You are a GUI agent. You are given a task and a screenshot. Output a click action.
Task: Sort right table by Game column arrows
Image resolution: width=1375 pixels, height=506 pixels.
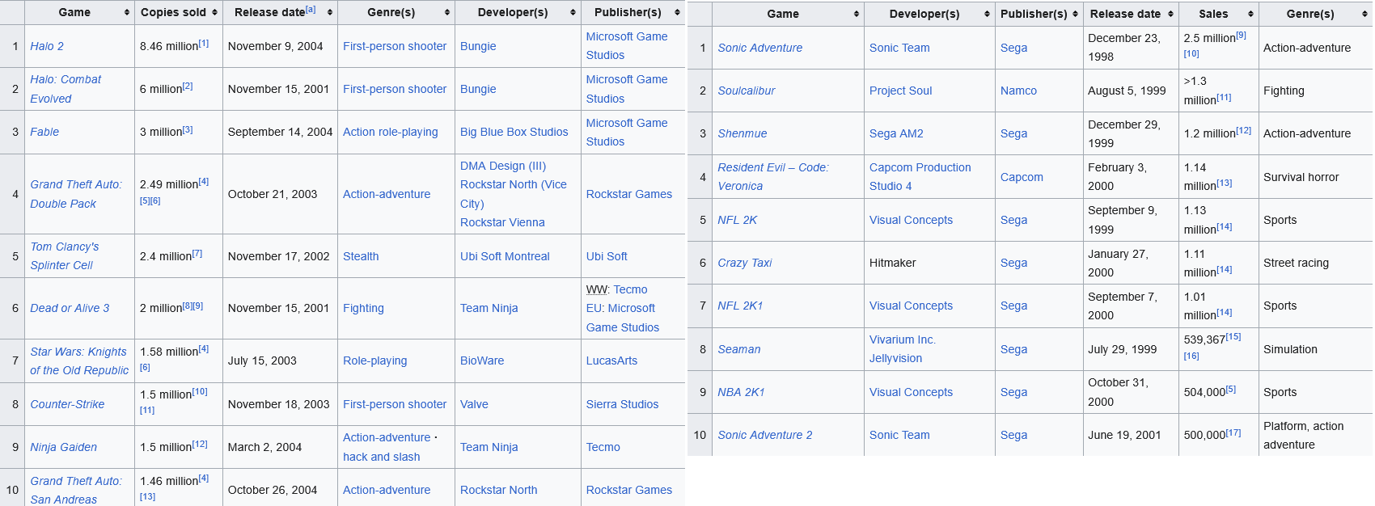coord(857,14)
